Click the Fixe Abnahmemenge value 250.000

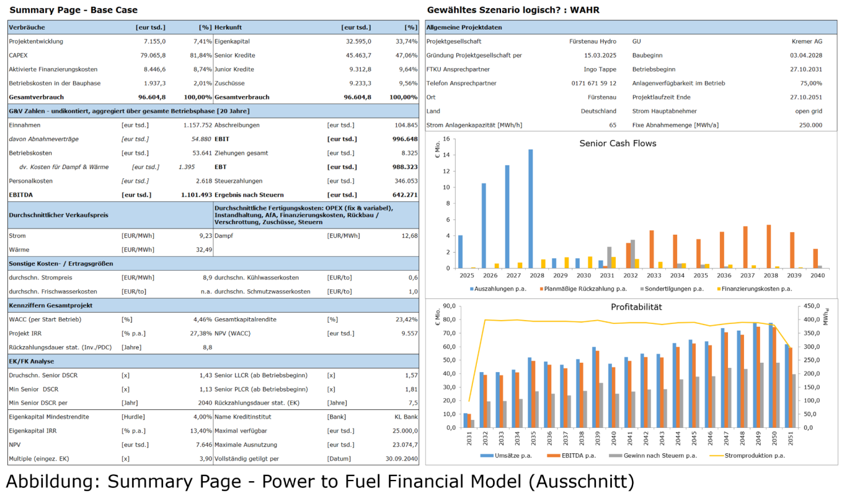810,125
